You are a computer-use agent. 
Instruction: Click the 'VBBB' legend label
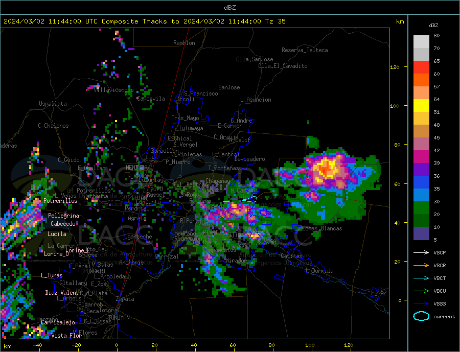[440, 303]
